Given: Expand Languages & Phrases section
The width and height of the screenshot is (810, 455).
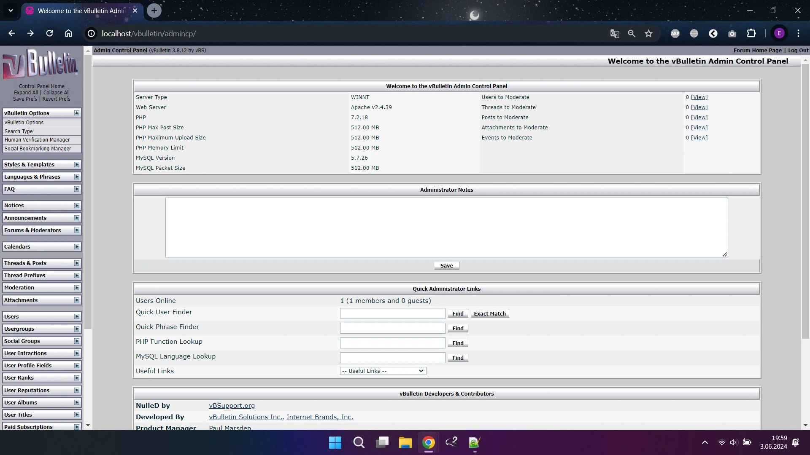Looking at the screenshot, I should tap(77, 177).
